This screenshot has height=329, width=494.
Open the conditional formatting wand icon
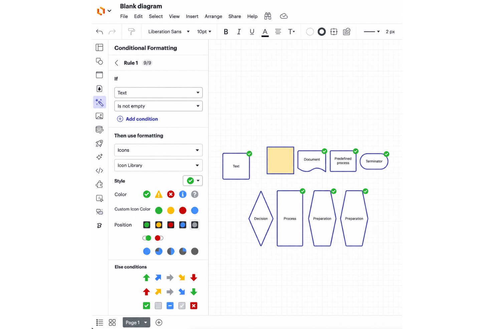[x=99, y=102]
